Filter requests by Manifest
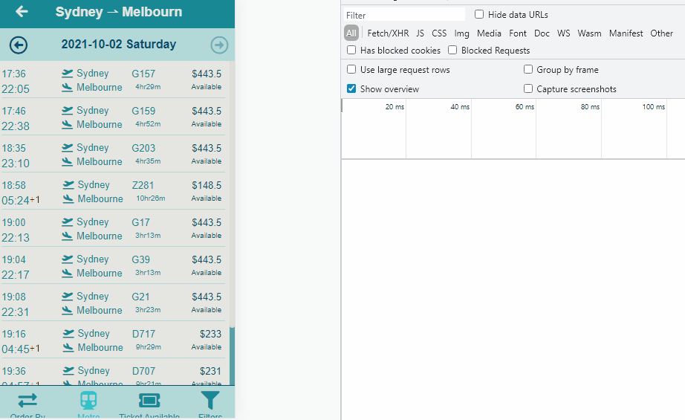 point(626,33)
